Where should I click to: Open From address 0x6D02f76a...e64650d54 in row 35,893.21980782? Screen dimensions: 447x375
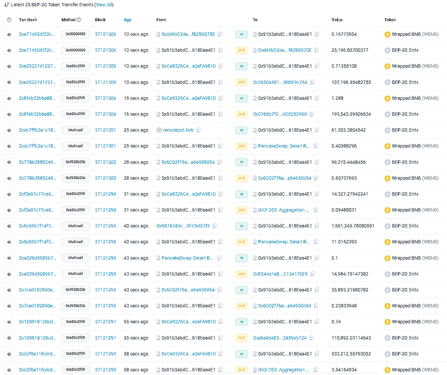(188, 290)
